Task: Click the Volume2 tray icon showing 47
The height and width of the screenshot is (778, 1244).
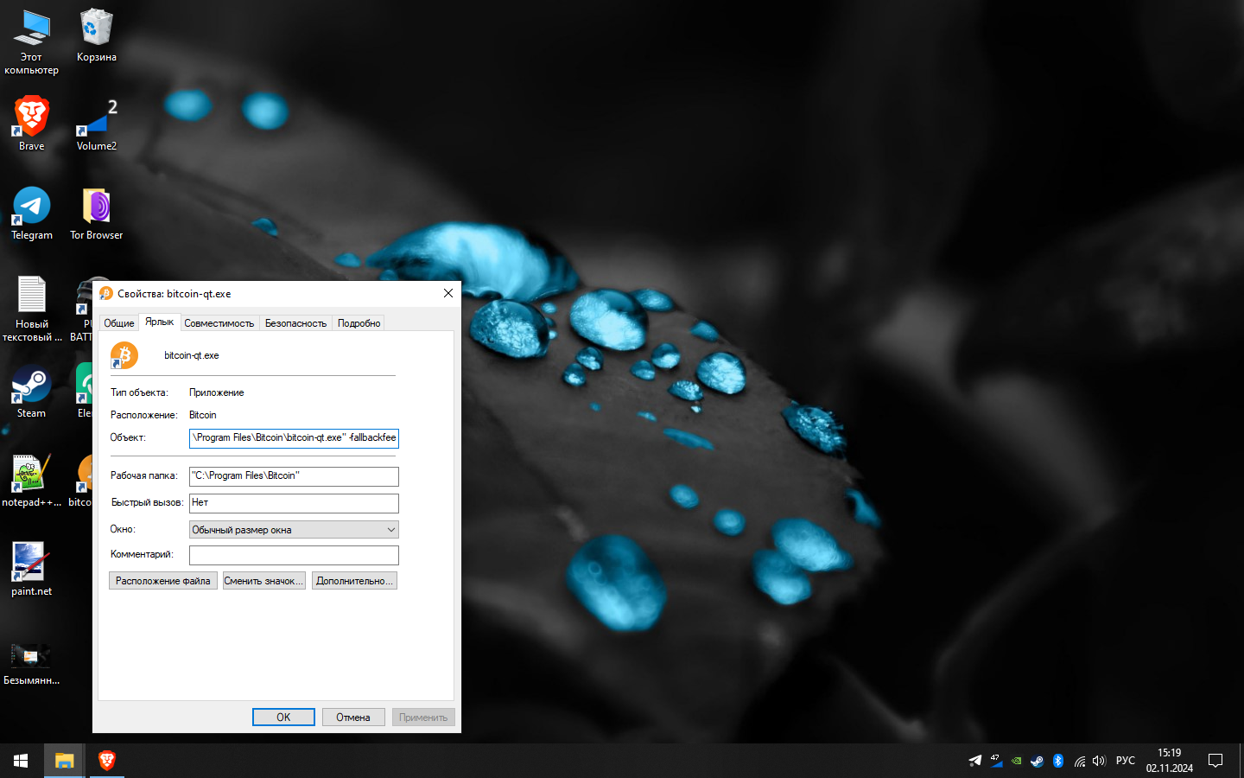Action: [995, 761]
